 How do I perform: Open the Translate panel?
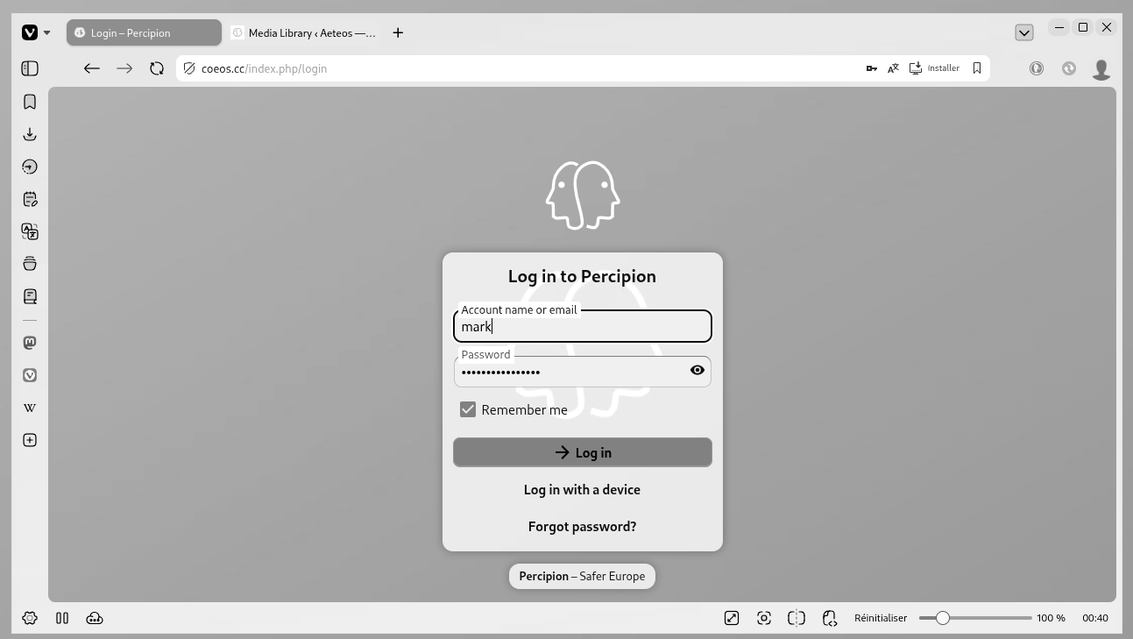click(x=30, y=231)
